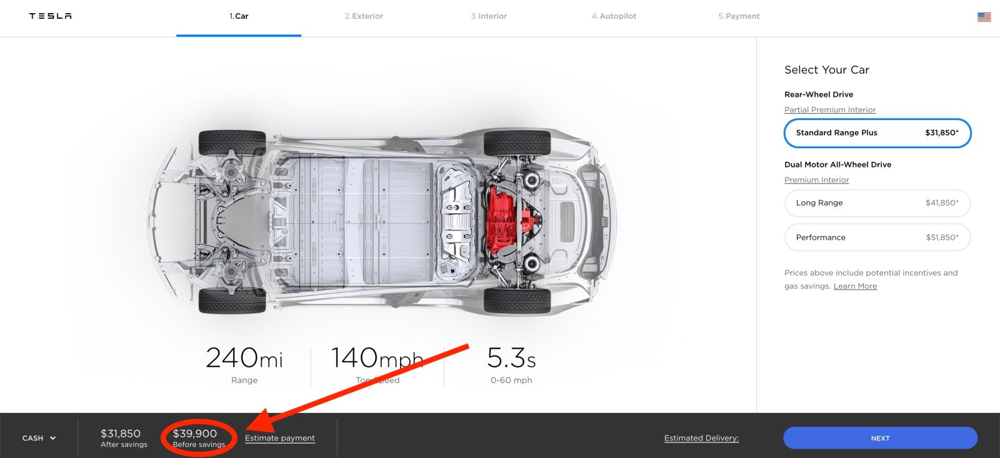Open the Partial Premium Interior link
Viewport: 1000px width, 458px height.
[x=830, y=110]
